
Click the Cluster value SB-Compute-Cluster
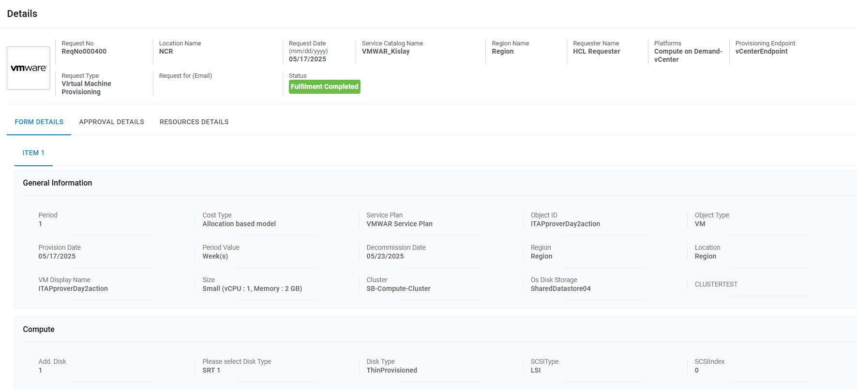click(x=398, y=288)
